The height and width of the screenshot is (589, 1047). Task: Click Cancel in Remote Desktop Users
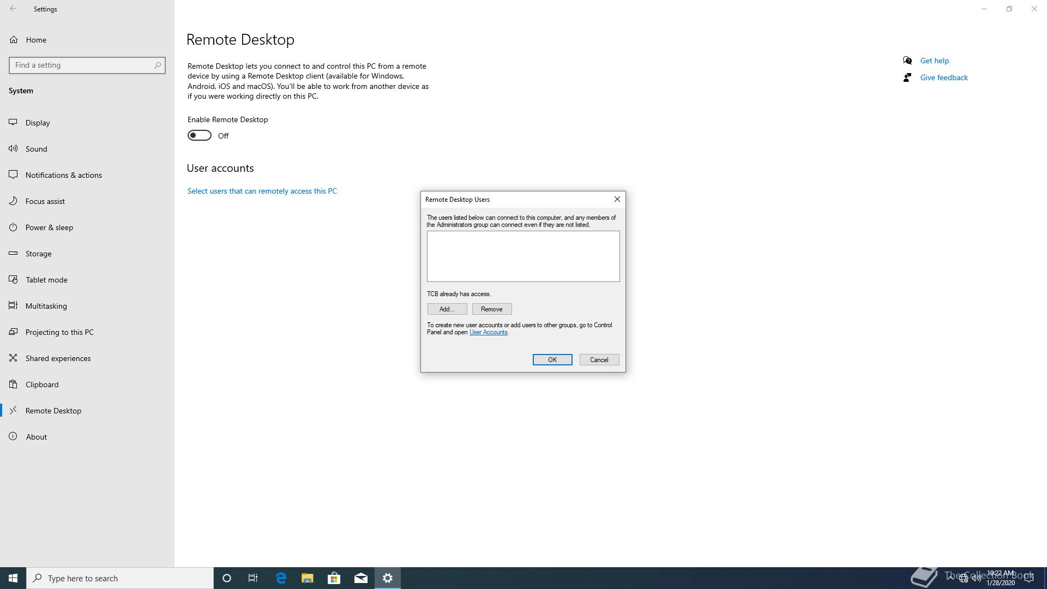tap(599, 360)
